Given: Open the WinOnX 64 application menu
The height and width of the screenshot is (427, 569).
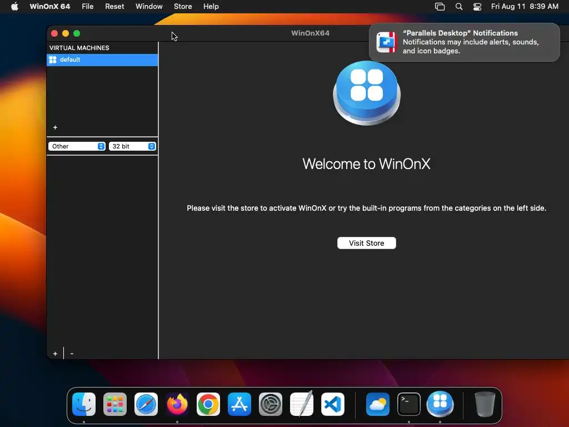Looking at the screenshot, I should [x=49, y=7].
